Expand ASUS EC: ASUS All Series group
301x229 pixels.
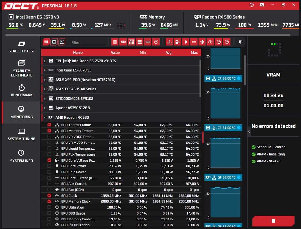45,89
